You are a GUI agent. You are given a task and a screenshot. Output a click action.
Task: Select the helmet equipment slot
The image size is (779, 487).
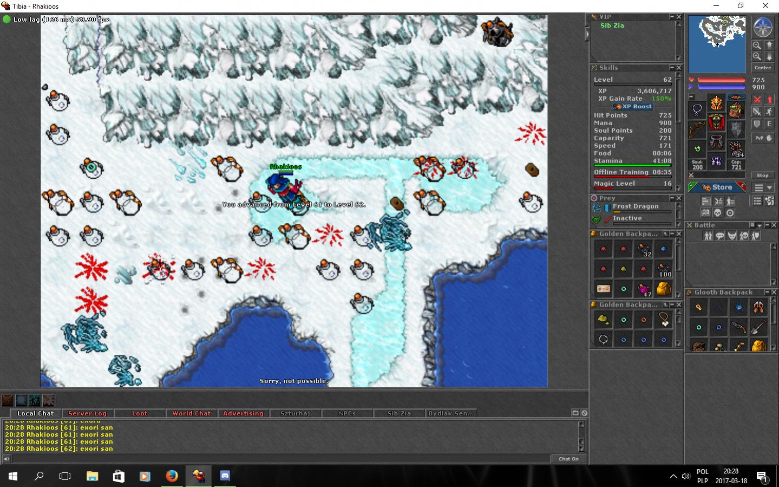point(717,103)
